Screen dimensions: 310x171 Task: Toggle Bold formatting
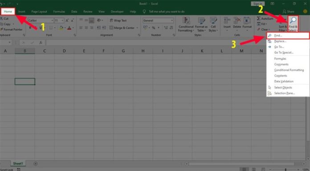(30, 28)
